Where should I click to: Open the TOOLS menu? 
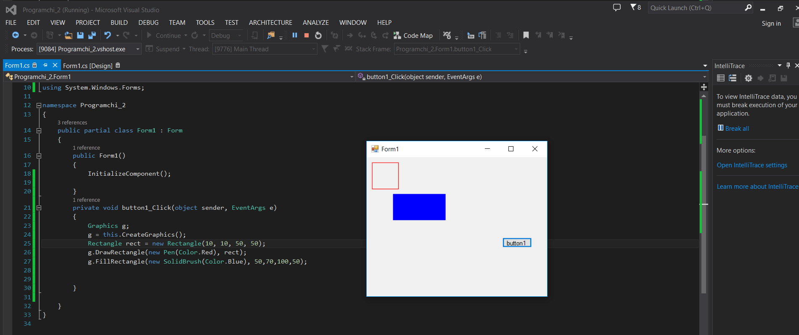click(x=205, y=23)
